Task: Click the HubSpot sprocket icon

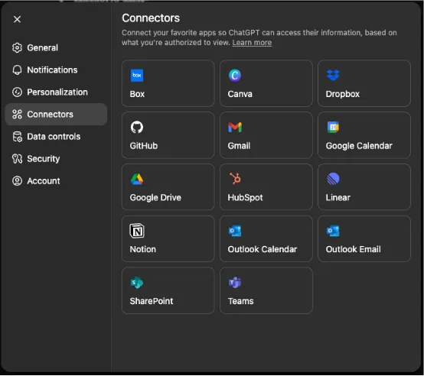Action: point(235,179)
